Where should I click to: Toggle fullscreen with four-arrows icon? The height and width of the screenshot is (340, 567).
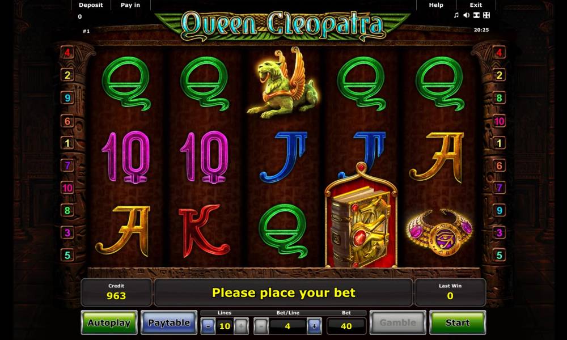point(486,15)
